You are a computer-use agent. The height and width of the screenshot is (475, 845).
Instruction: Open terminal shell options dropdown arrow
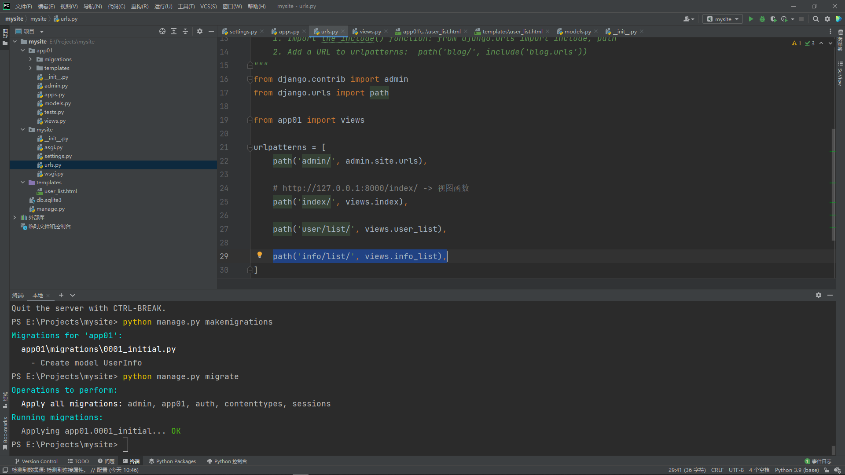[73, 295]
